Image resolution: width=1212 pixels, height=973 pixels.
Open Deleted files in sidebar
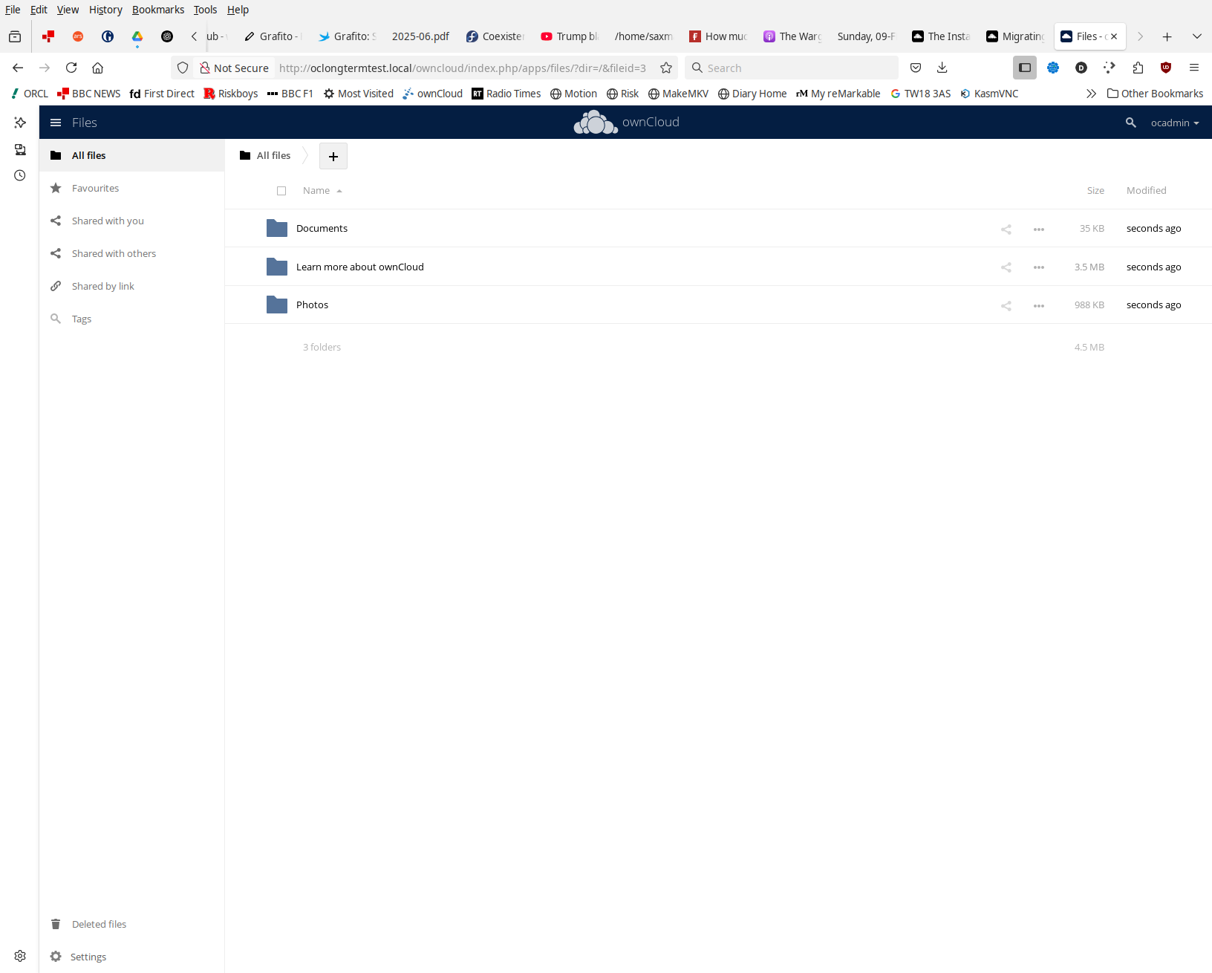tap(99, 924)
